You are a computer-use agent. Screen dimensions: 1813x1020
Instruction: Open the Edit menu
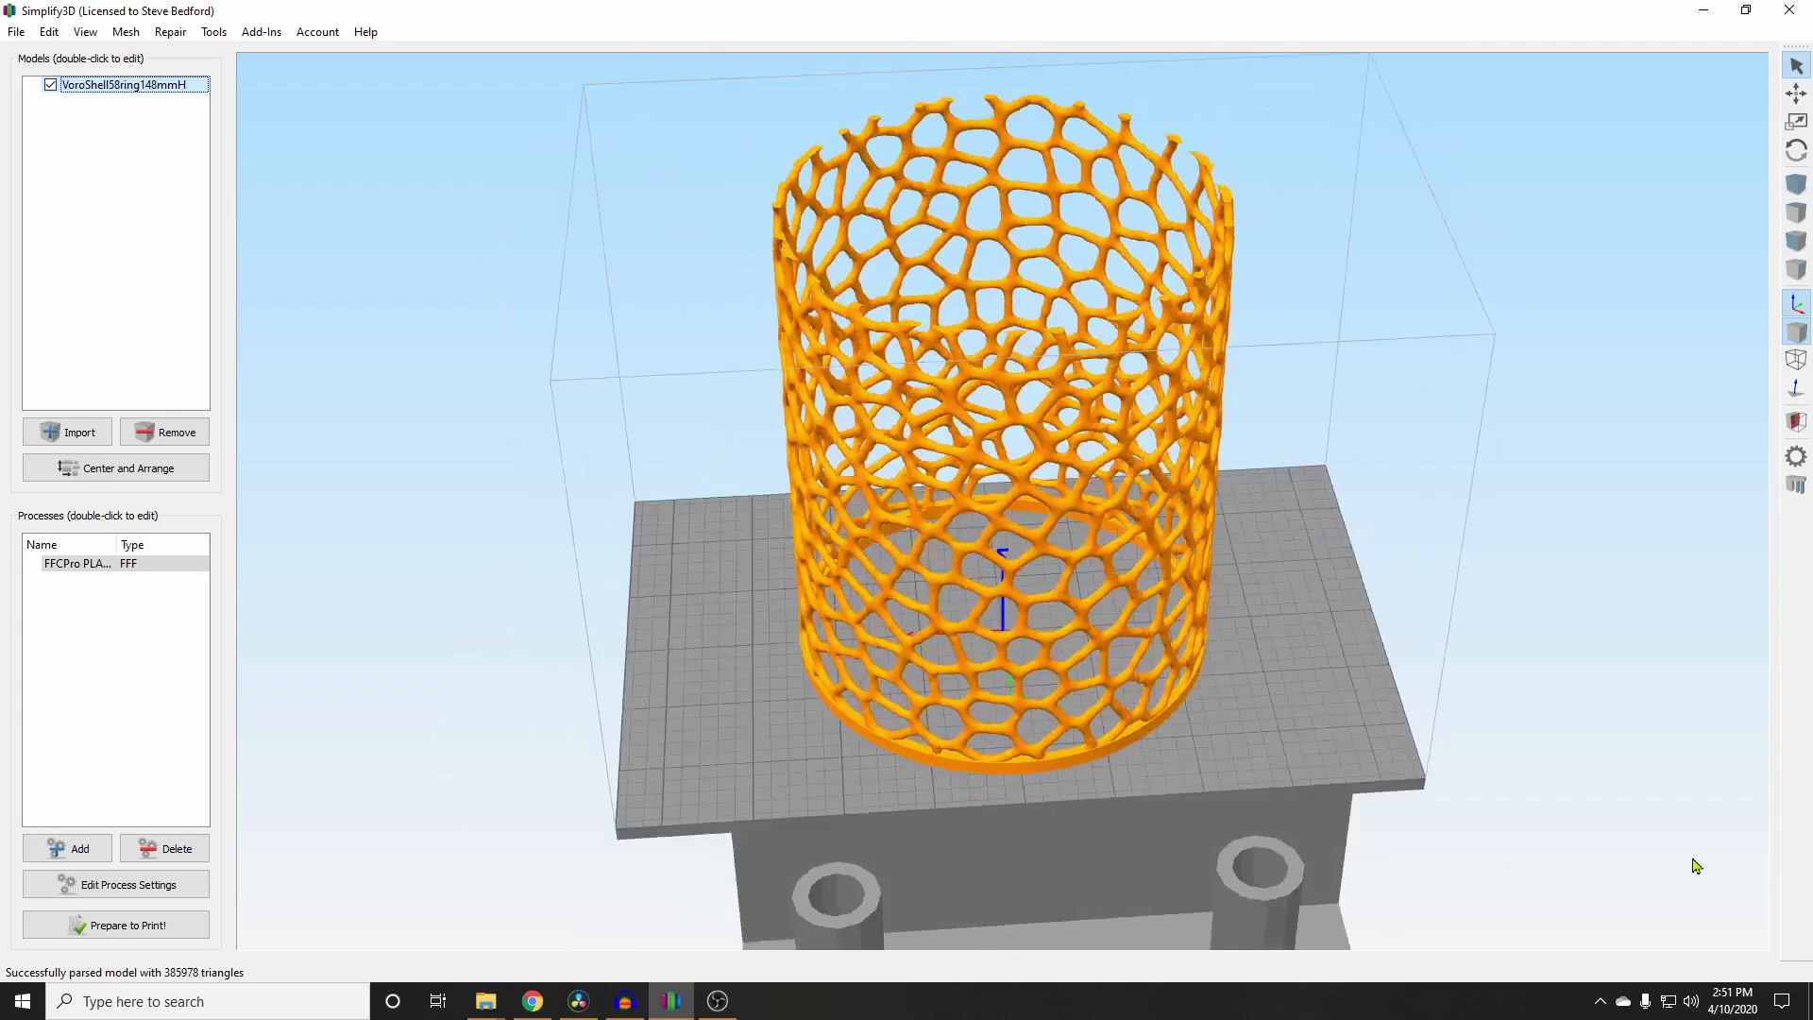(x=49, y=32)
